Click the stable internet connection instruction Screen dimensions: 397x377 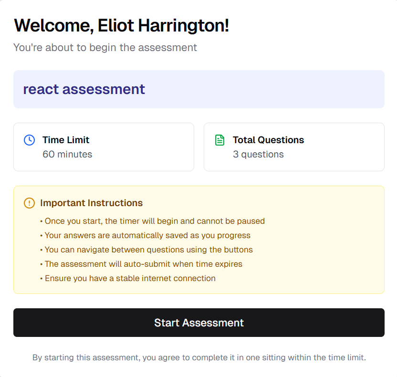(x=130, y=278)
